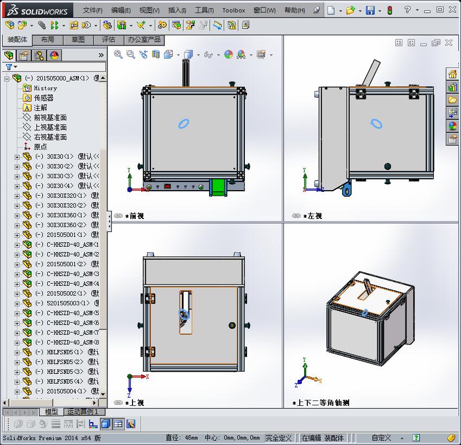Open the DisplayManager tab icon
Screen dimensions: 461x445
(x=54, y=55)
